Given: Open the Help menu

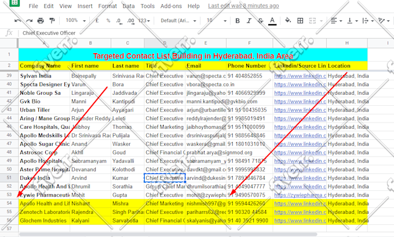Looking at the screenshot, I should tap(194, 6).
